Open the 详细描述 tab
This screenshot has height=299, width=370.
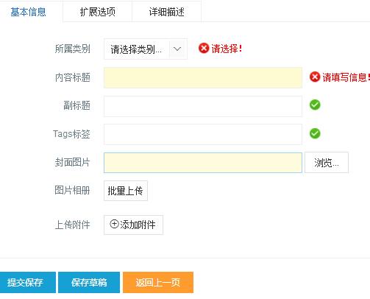click(x=167, y=12)
